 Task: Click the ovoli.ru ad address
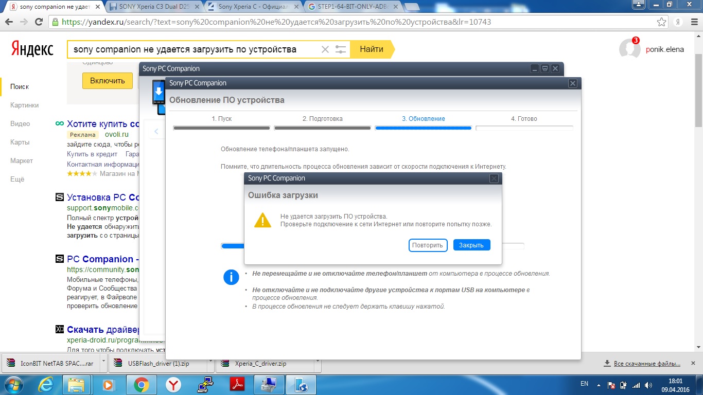pos(116,135)
